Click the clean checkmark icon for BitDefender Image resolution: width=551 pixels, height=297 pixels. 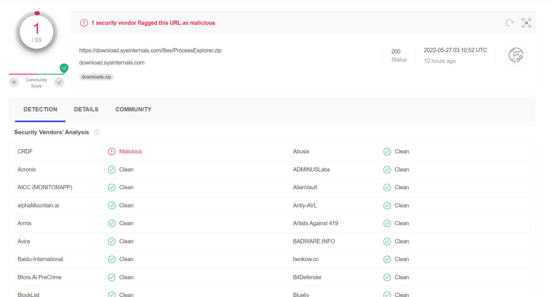click(387, 277)
